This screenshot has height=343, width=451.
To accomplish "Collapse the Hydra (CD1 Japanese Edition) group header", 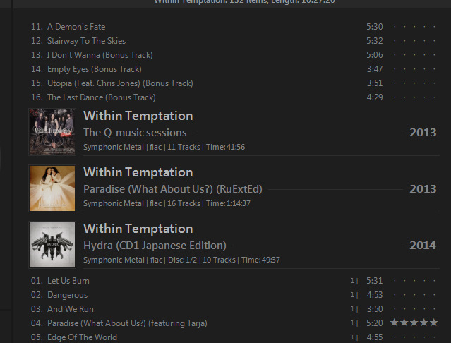I will point(155,246).
